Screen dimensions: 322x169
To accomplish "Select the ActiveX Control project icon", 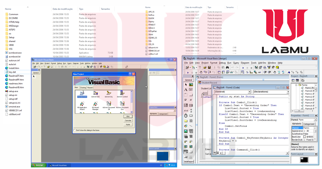I will (122, 94).
